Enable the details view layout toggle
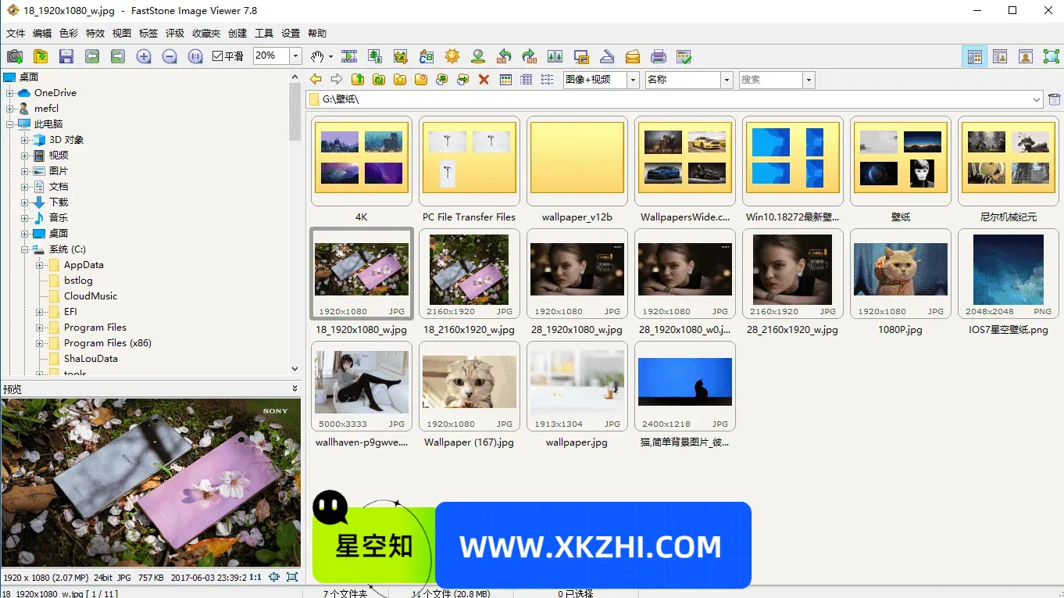This screenshot has width=1064, height=598. pyautogui.click(x=526, y=79)
